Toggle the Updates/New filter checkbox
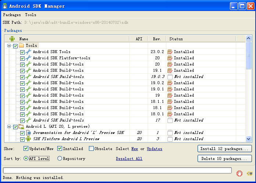The image size is (256, 183). click(26, 148)
